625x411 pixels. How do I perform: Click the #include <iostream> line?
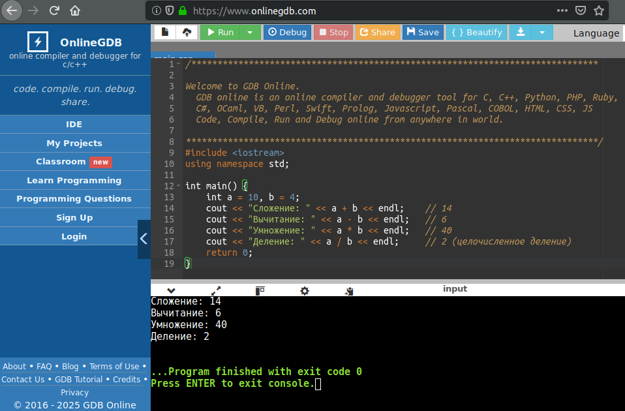pyautogui.click(x=234, y=153)
